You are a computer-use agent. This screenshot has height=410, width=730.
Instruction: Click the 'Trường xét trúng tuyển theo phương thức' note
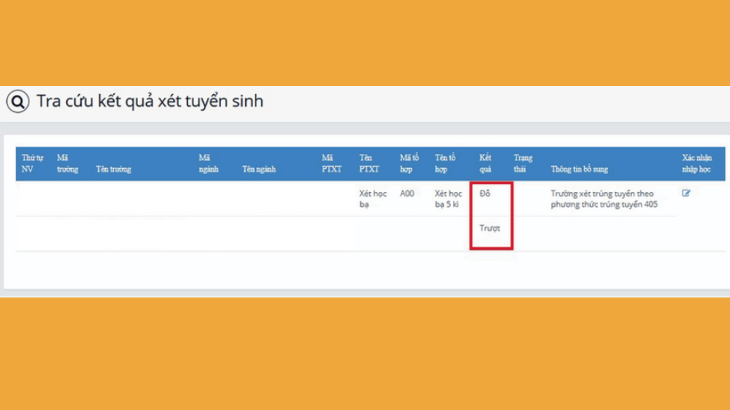(604, 199)
